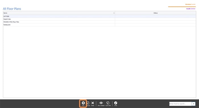The image size is (199, 108).
Task: Sort by the Name column header
Action: 5,13
